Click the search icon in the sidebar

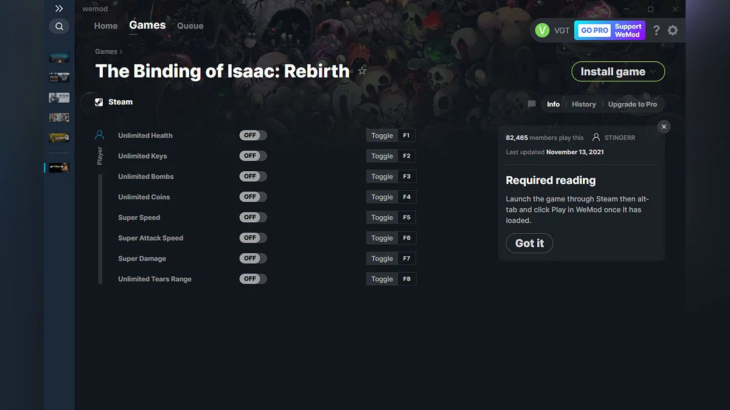(59, 26)
